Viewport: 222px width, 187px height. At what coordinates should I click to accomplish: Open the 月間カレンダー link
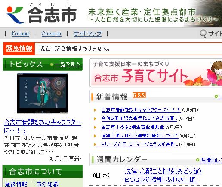(x=211, y=160)
